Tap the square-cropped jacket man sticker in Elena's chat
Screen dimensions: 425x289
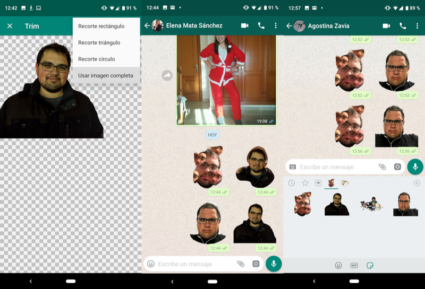click(x=255, y=223)
